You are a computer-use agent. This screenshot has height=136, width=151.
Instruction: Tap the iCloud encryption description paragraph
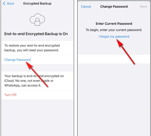pos(34,81)
